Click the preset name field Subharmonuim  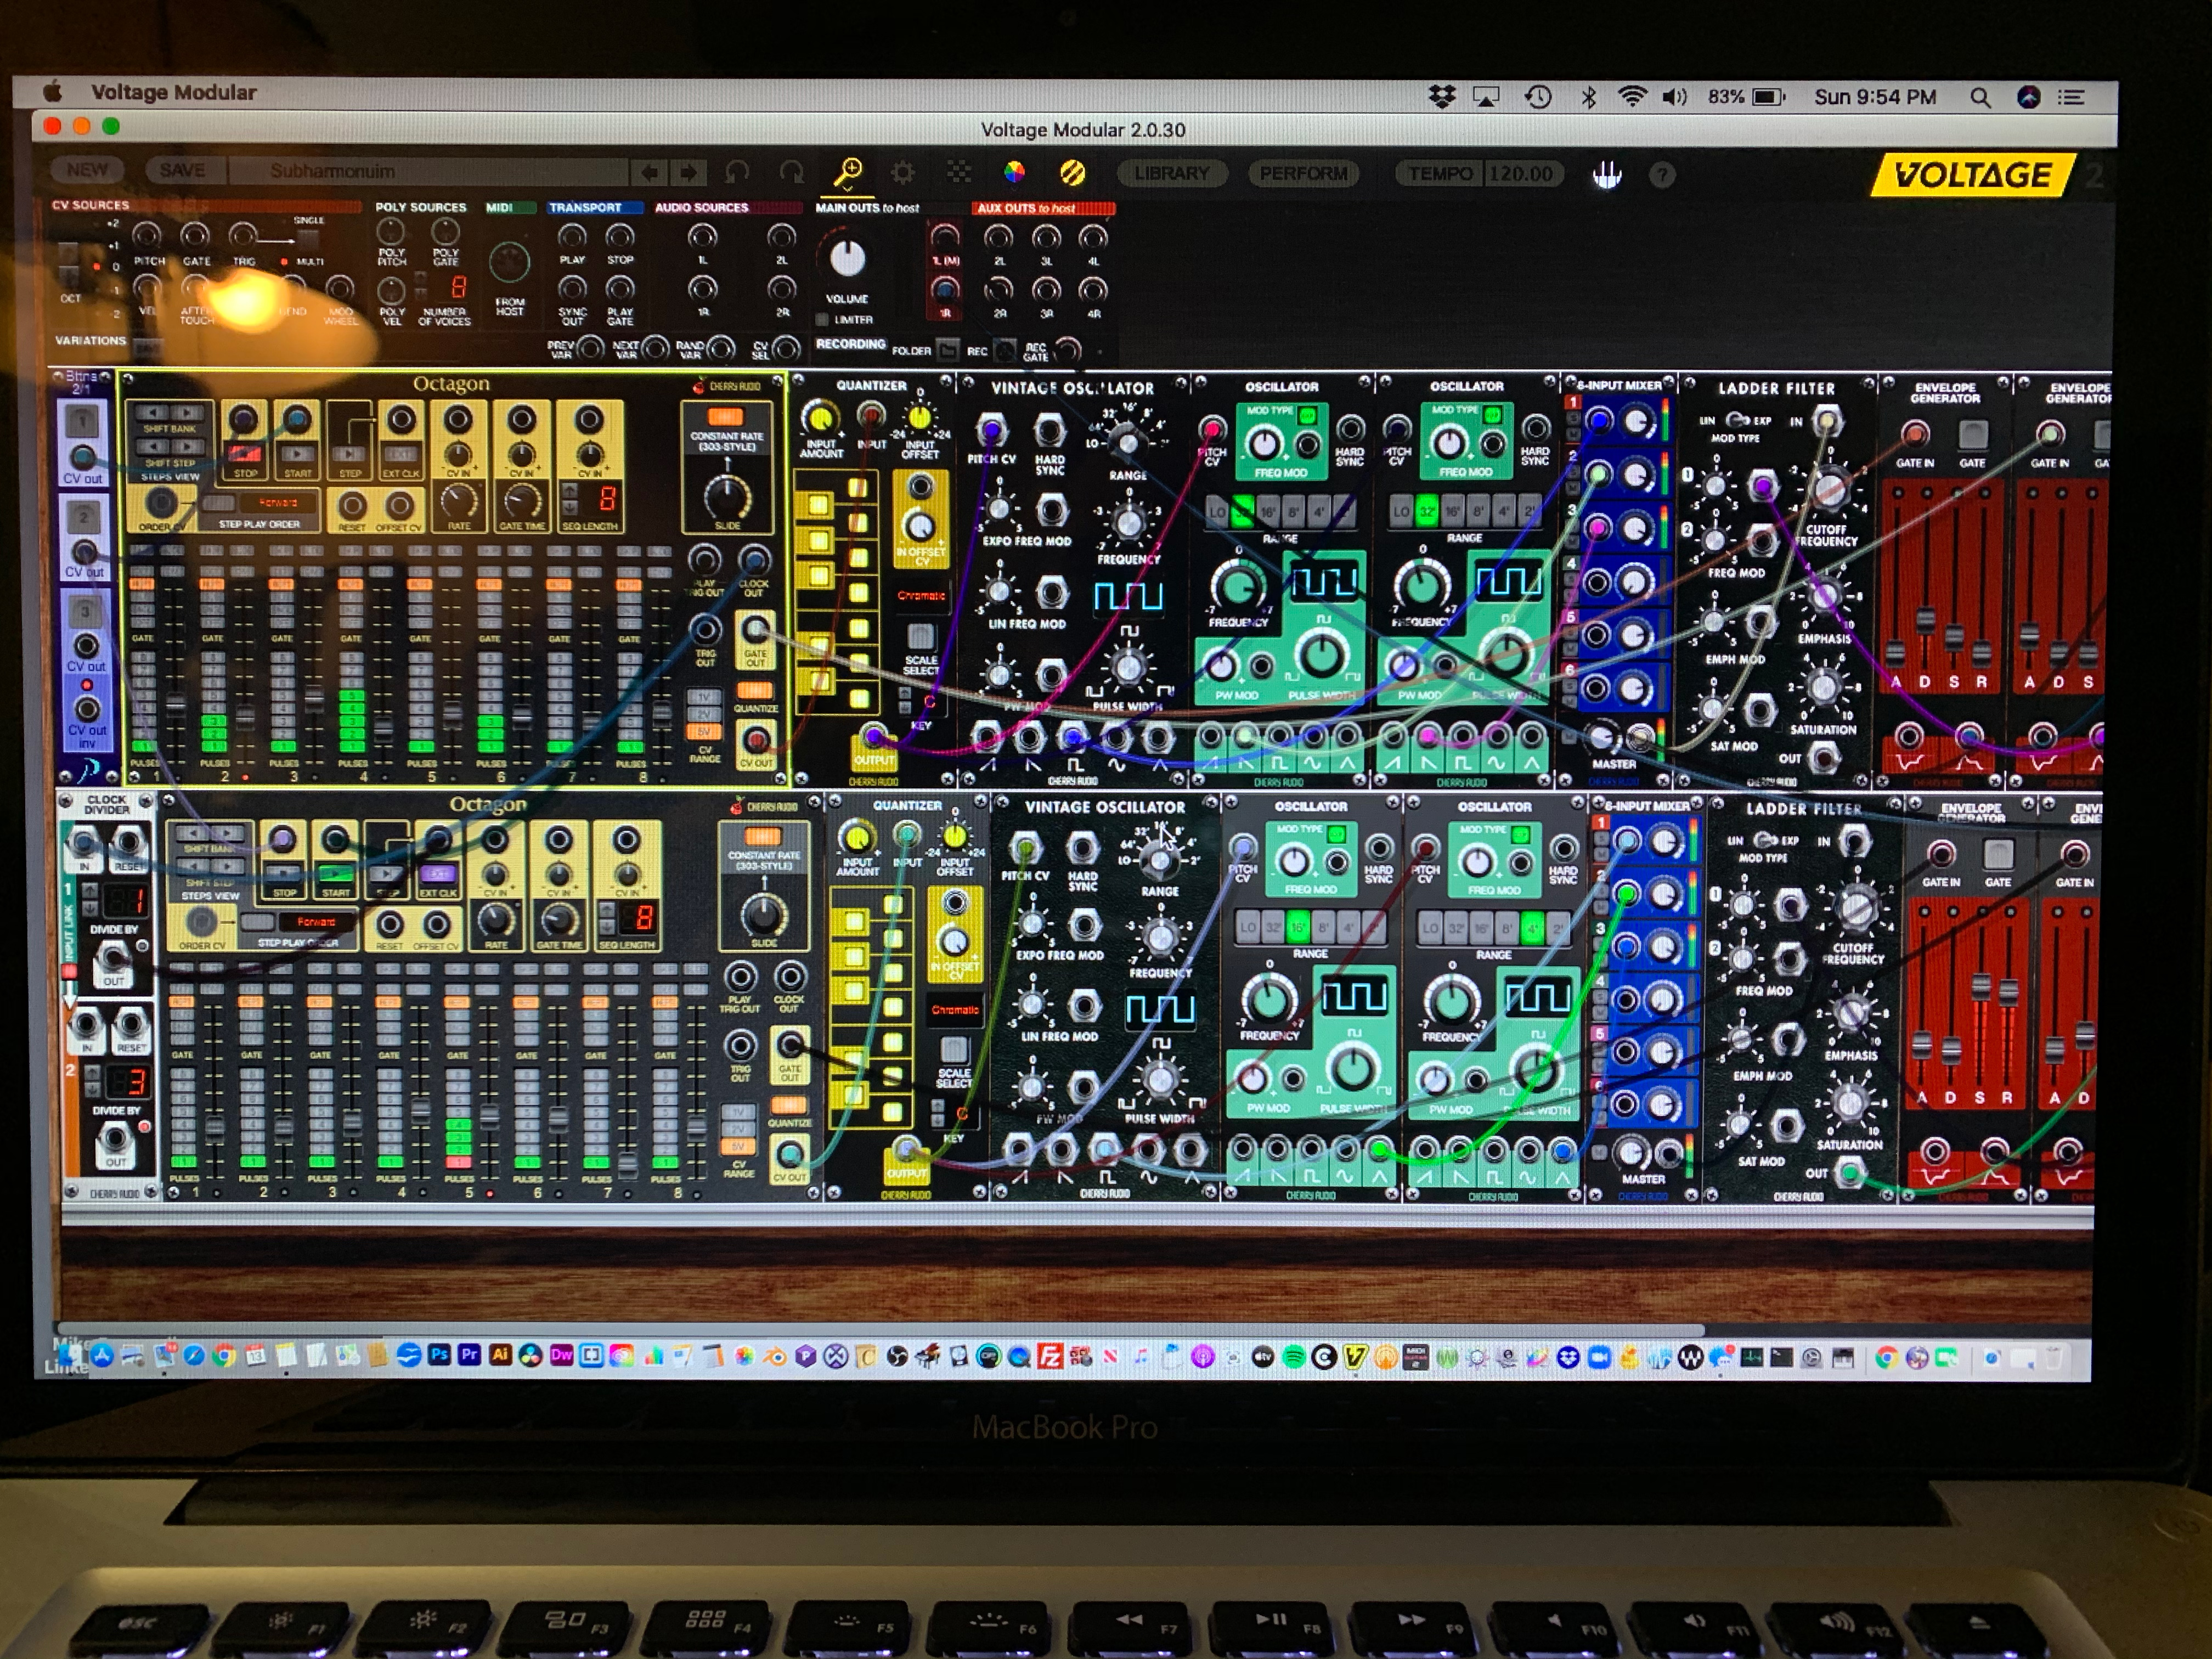pos(430,171)
